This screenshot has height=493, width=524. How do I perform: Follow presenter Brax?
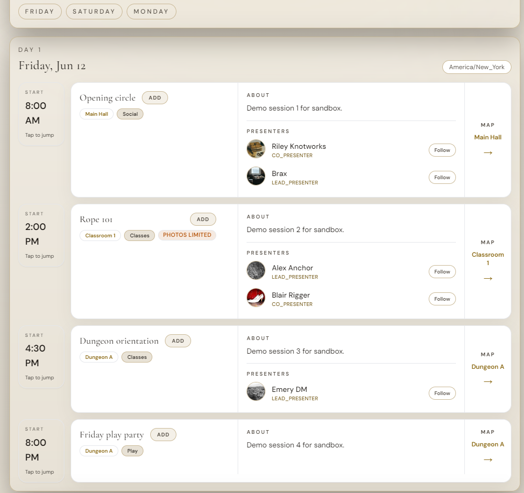[442, 177]
